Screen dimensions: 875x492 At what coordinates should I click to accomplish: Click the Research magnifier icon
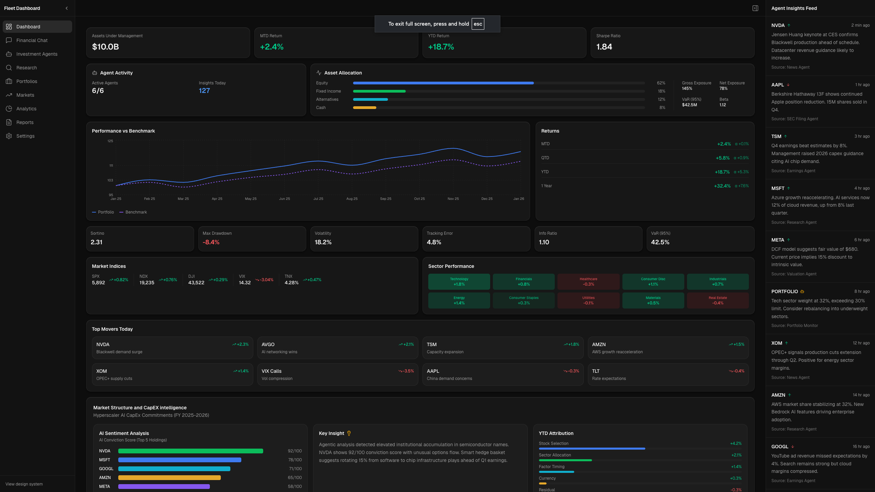(x=9, y=68)
